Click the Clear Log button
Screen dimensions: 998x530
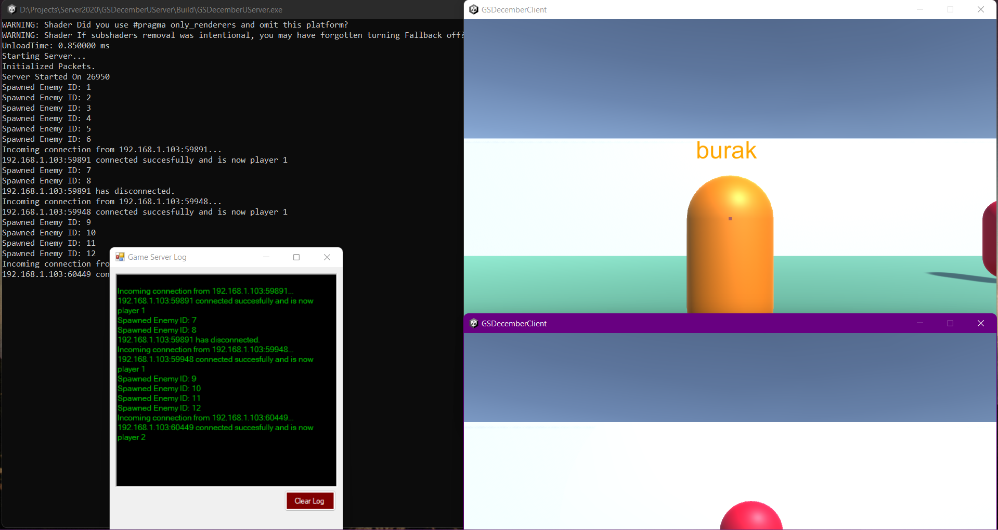[x=309, y=501]
